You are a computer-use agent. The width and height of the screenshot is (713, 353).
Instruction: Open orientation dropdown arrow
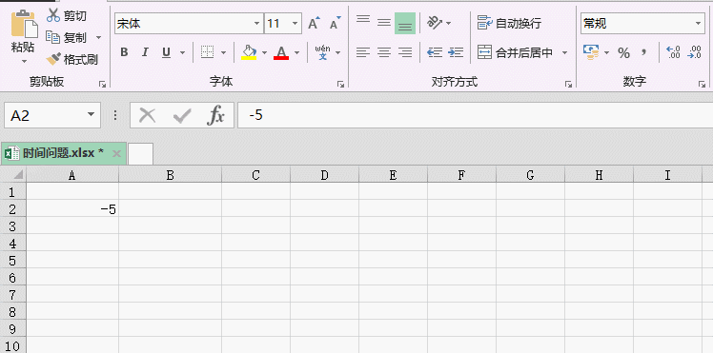[x=448, y=23]
